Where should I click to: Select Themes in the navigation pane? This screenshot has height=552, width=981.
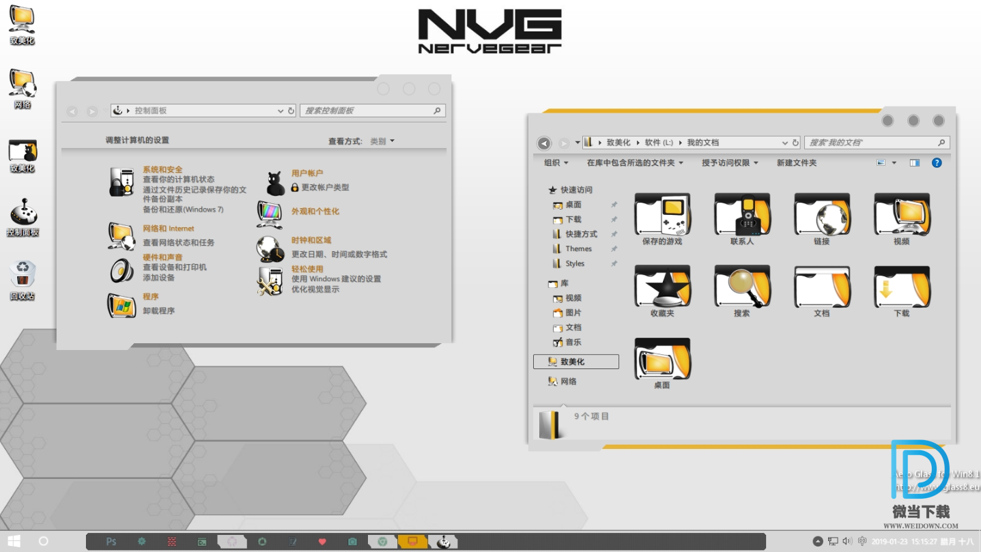coord(572,248)
